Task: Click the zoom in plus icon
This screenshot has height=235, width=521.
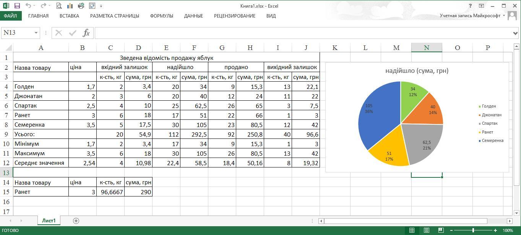Action: (x=495, y=230)
